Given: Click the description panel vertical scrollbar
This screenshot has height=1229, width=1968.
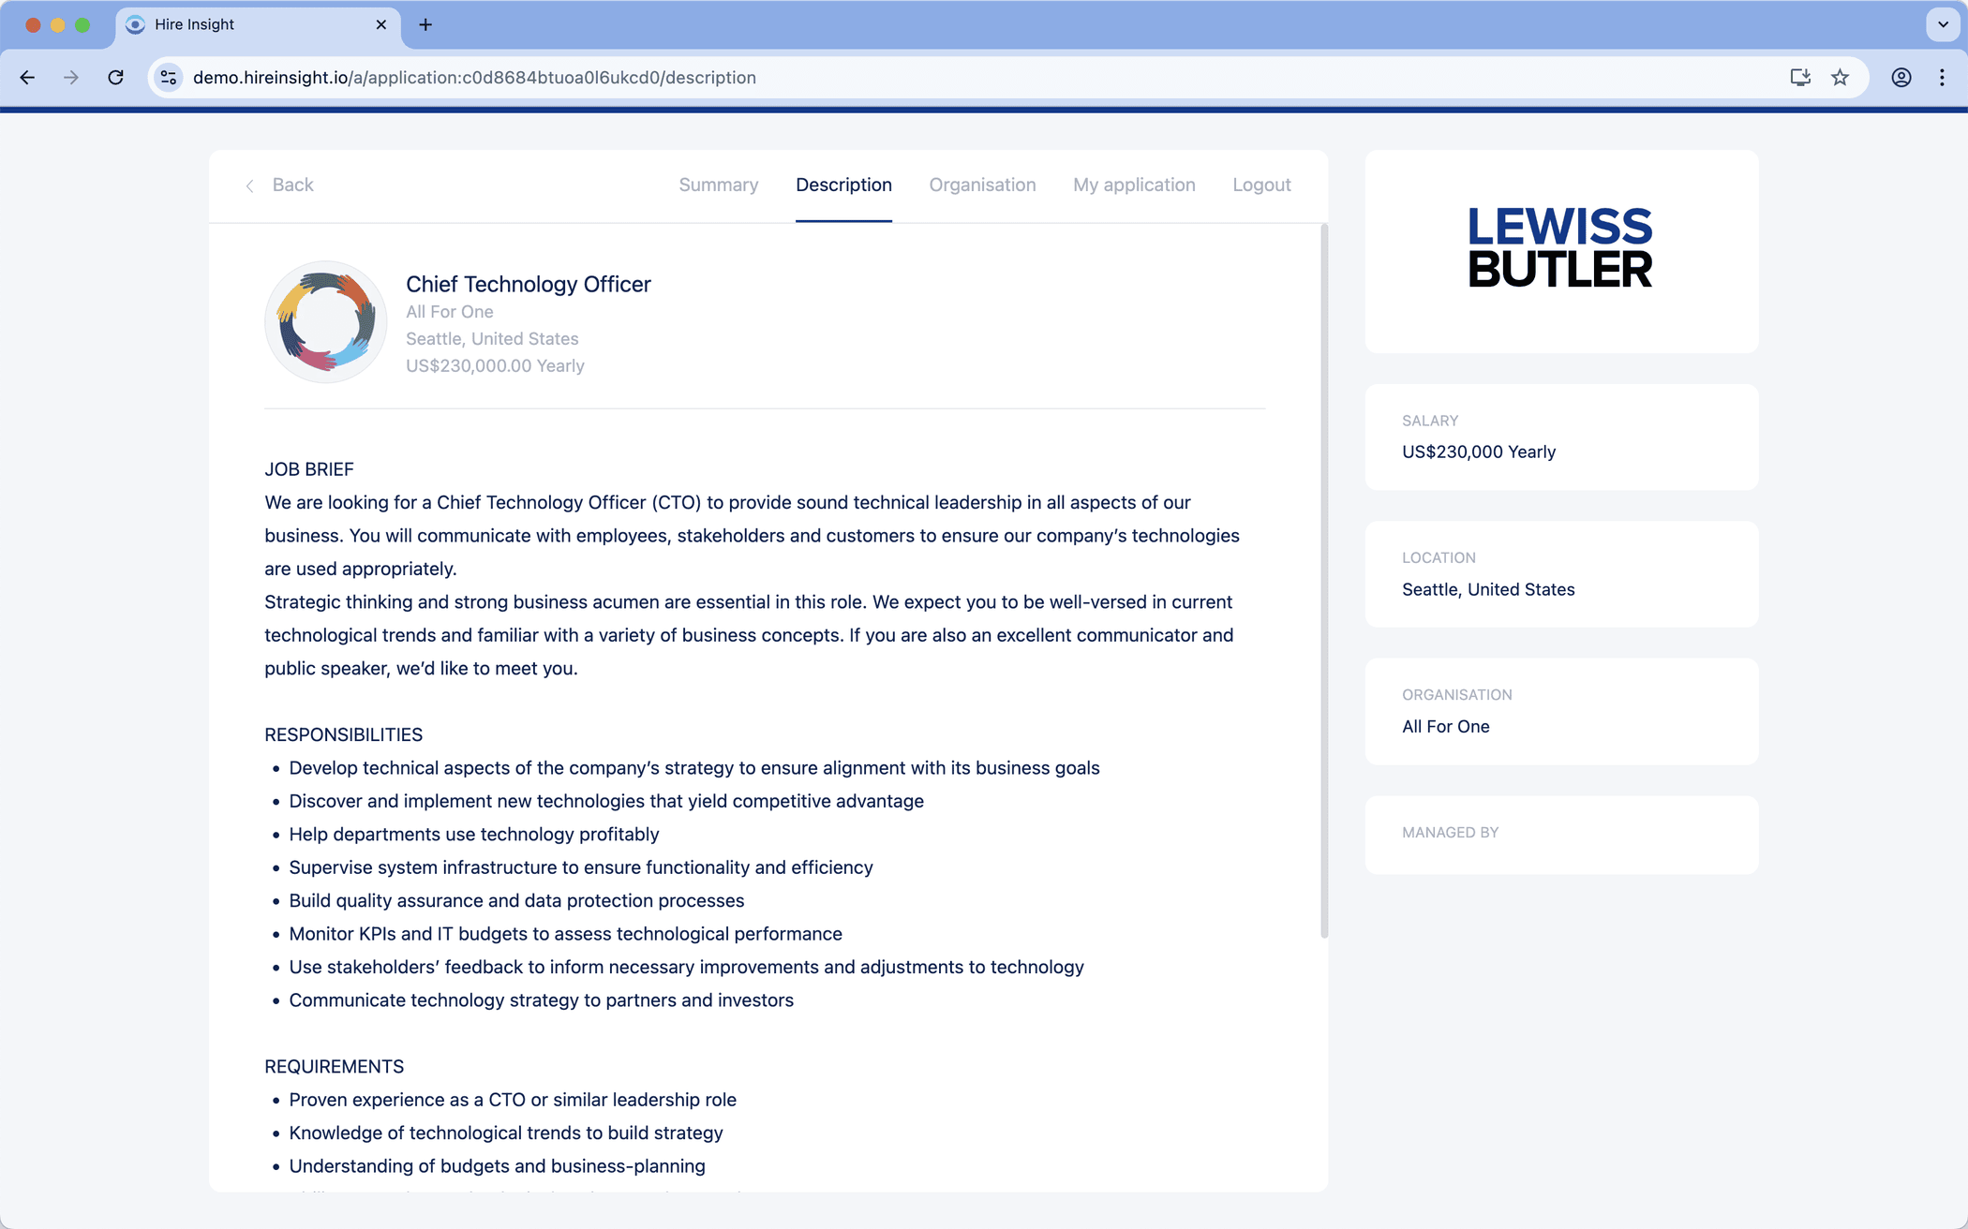Looking at the screenshot, I should (x=1323, y=581).
